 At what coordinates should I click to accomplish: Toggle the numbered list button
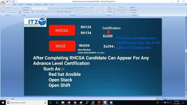point(63,8)
